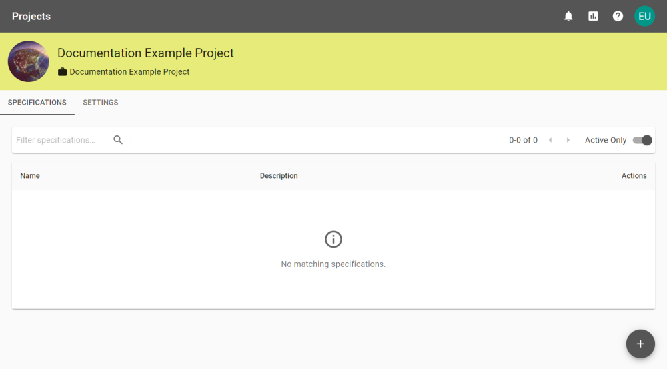The image size is (667, 369).
Task: Click the project globe thumbnail image
Action: (x=29, y=61)
